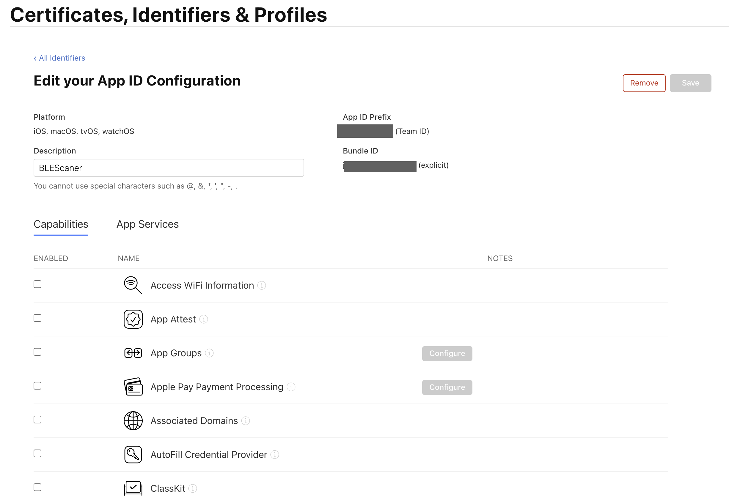Click the Apple Pay credit card icon

point(133,387)
